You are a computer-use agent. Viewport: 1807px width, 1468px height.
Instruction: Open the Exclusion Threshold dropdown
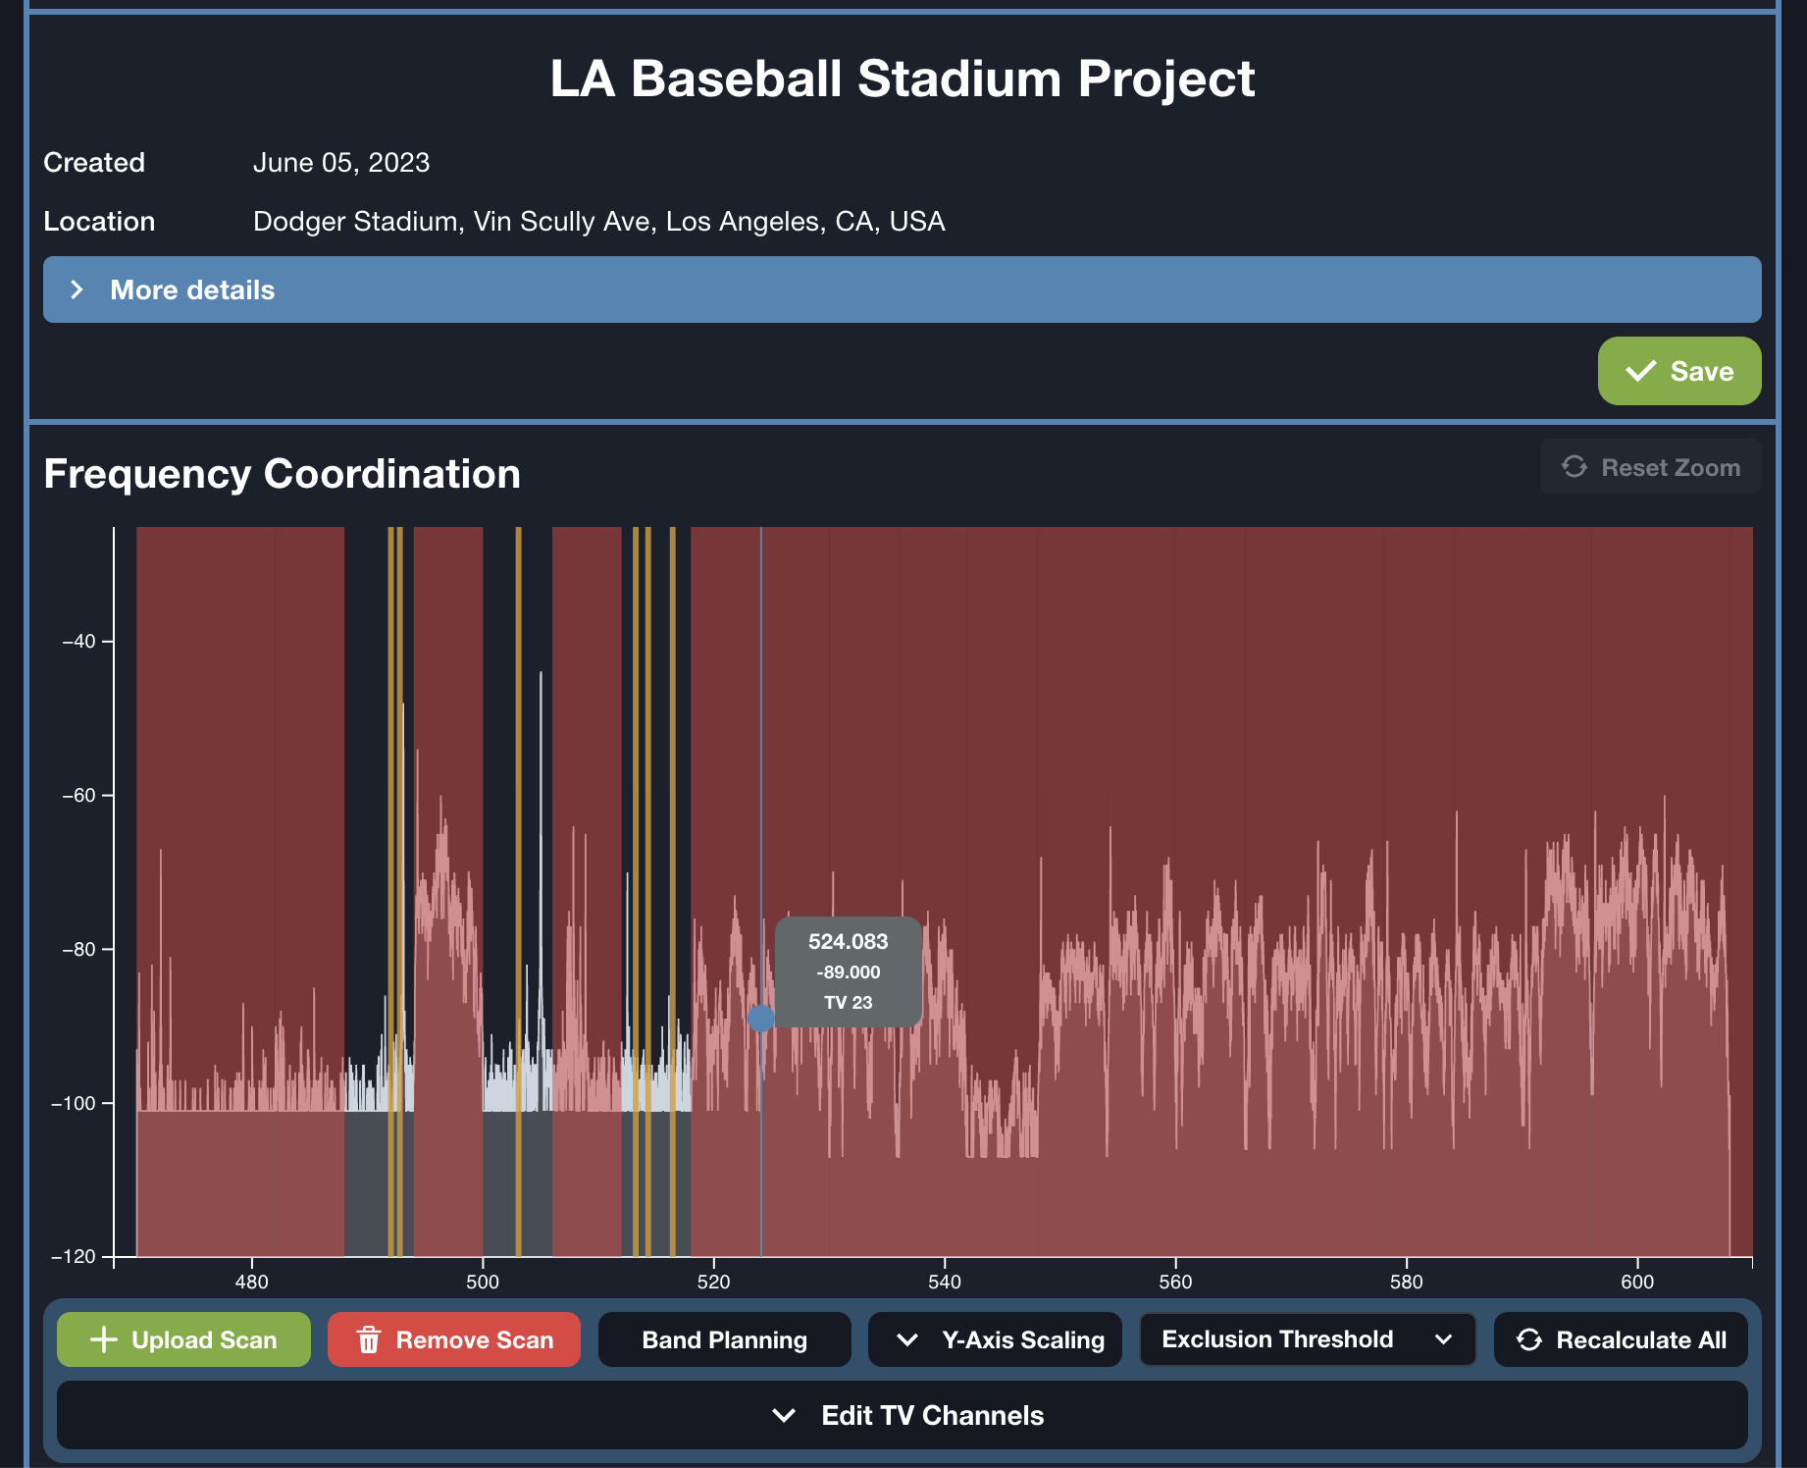(1307, 1340)
